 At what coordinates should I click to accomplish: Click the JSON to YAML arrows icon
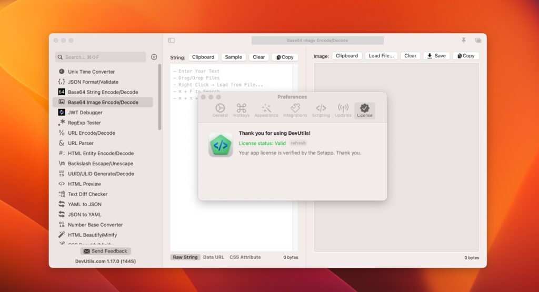coord(62,214)
